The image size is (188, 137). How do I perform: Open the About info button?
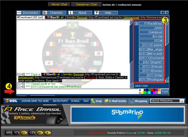coord(80,13)
